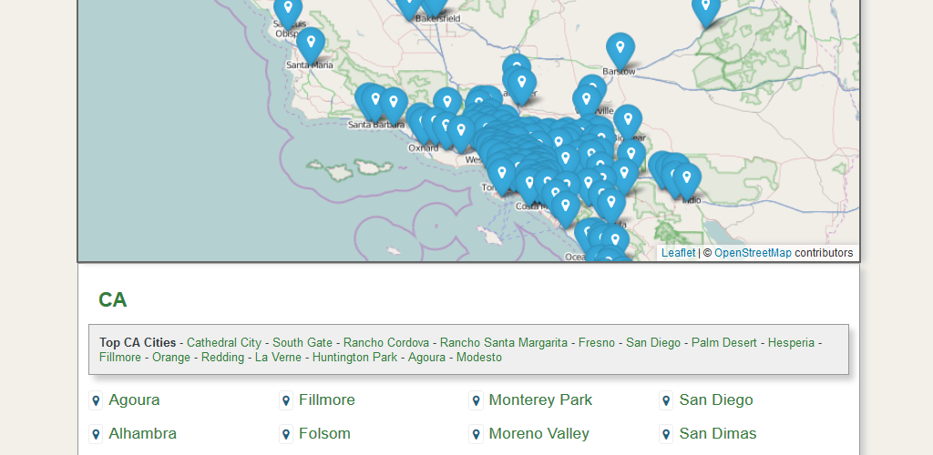This screenshot has width=933, height=455.
Task: Click the pin icon beside Folsom
Action: pos(286,434)
